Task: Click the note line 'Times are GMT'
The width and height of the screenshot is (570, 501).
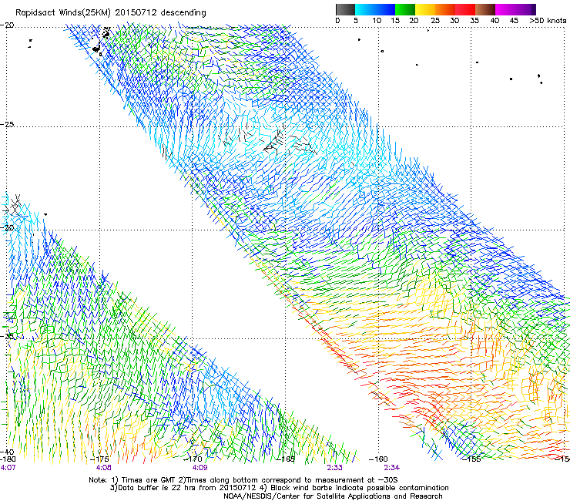Action: pos(147,480)
